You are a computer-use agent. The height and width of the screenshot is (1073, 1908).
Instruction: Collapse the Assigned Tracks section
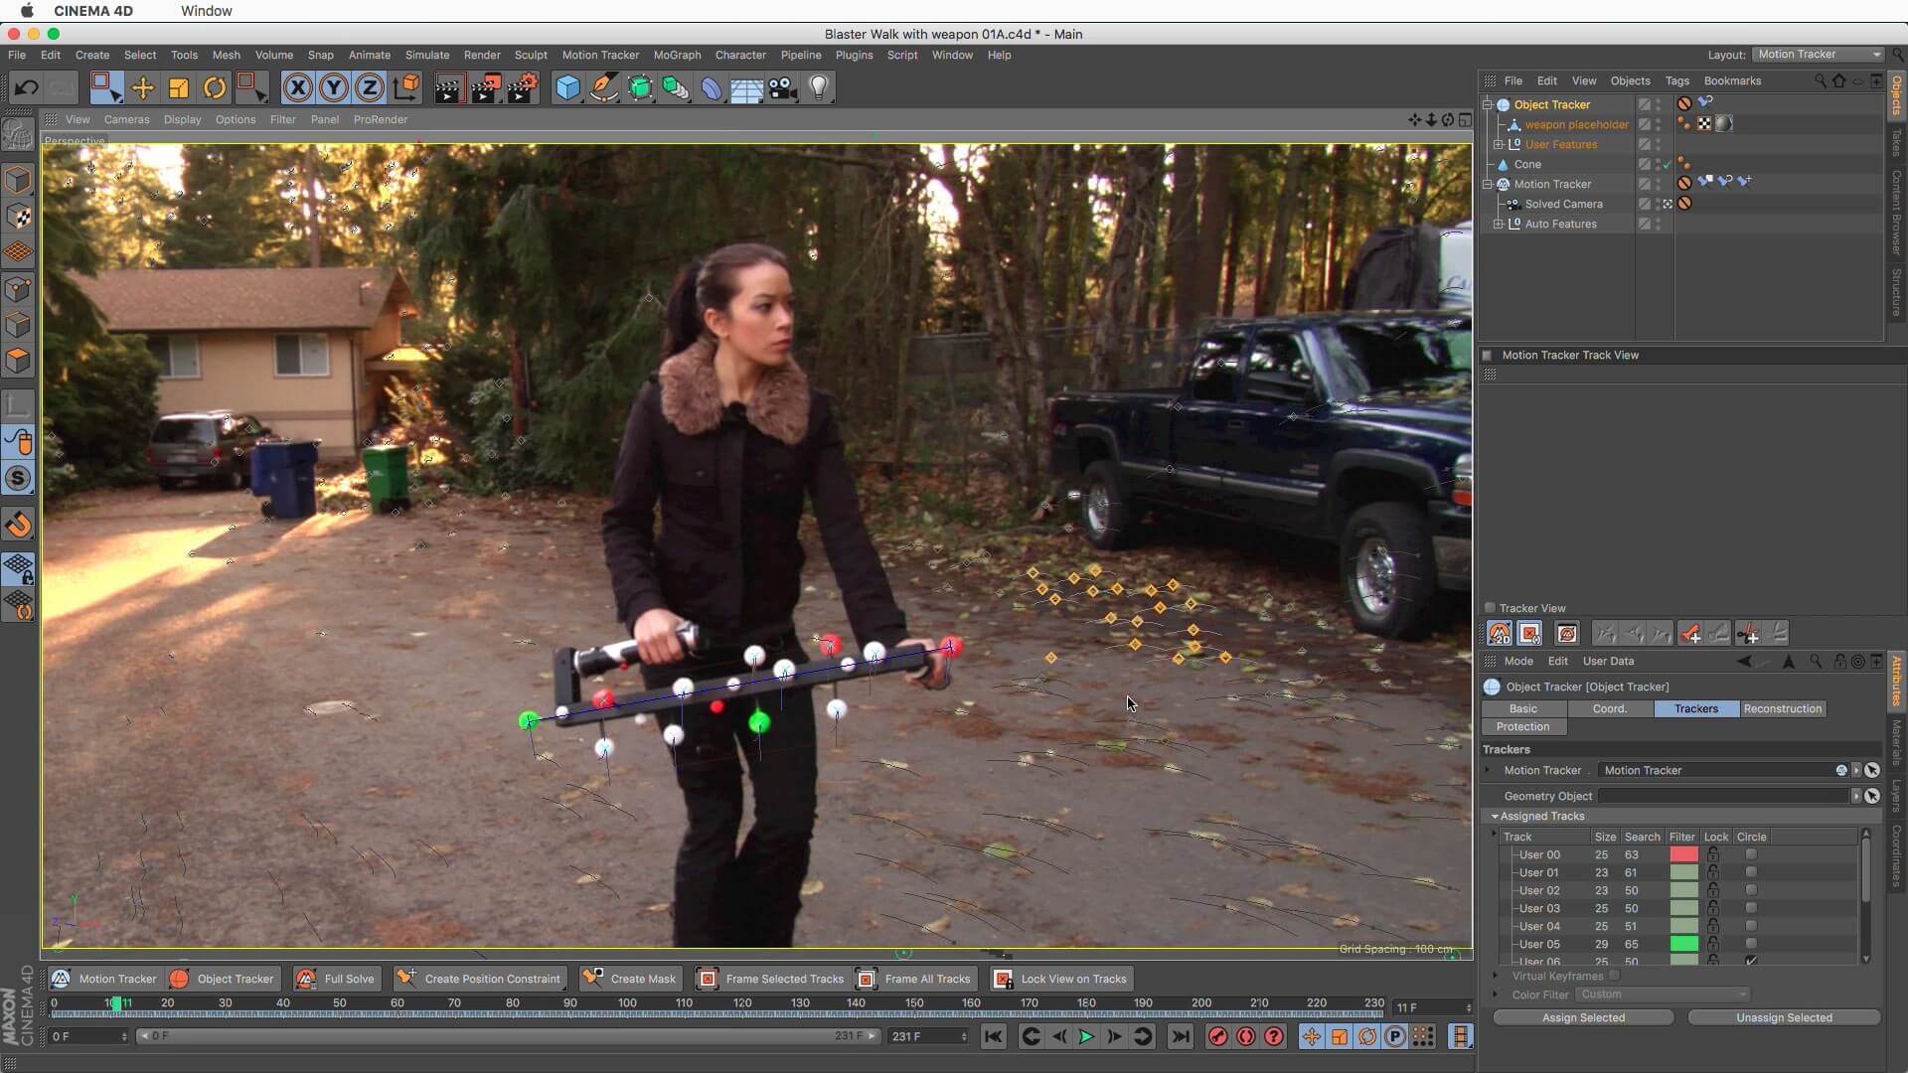[x=1495, y=816]
